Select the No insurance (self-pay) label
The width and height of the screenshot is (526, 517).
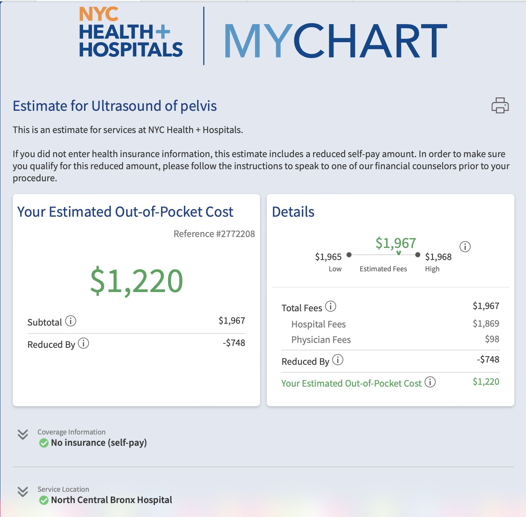coord(99,443)
